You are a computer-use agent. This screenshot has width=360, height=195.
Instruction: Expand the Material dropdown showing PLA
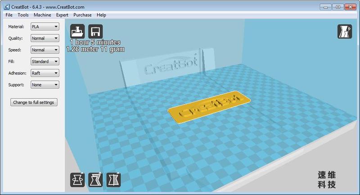tap(45, 27)
